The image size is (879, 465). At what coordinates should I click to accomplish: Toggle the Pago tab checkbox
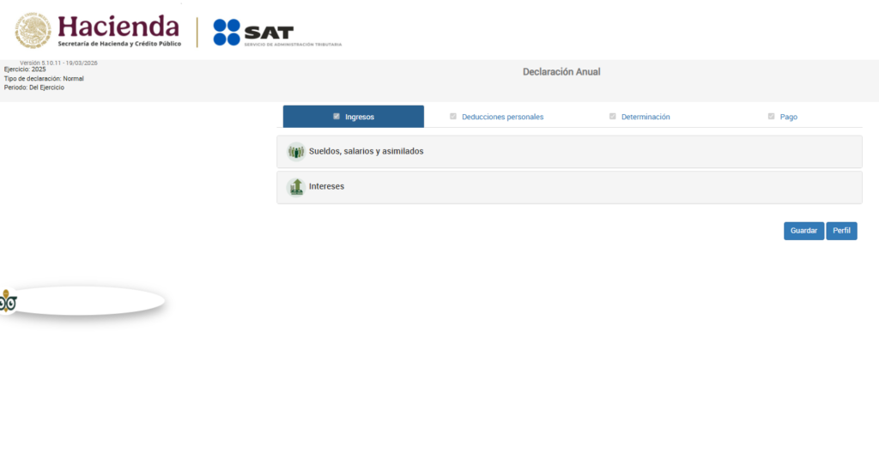771,117
